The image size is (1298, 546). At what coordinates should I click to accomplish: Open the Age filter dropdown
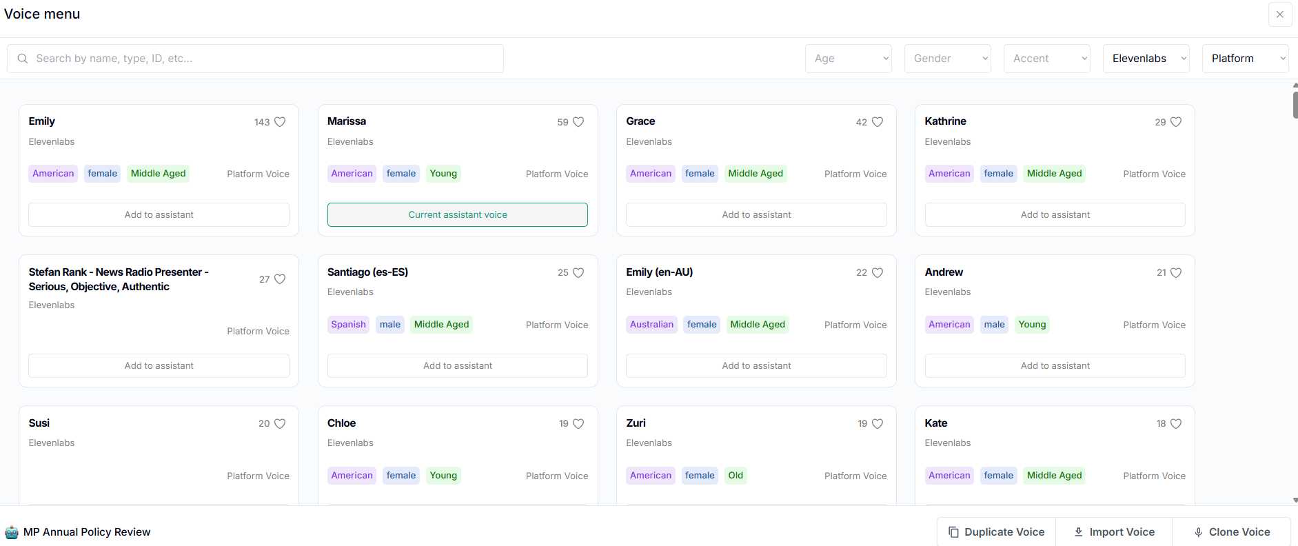point(849,59)
